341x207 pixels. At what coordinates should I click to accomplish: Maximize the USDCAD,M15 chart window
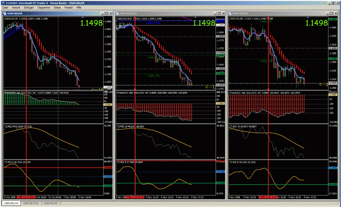pos(219,13)
